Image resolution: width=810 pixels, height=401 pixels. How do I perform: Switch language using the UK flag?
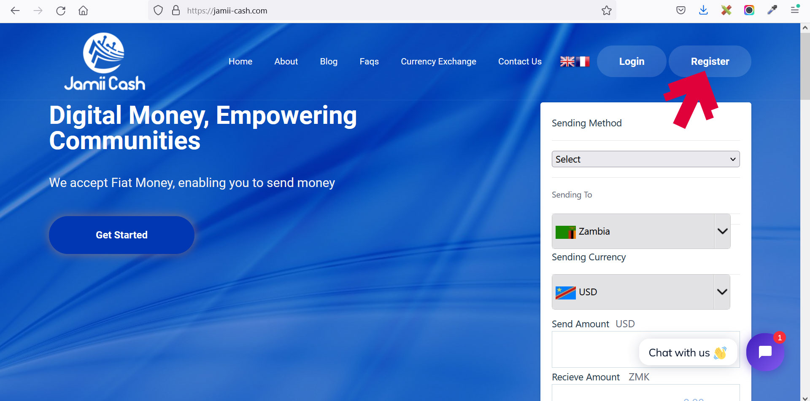567,61
